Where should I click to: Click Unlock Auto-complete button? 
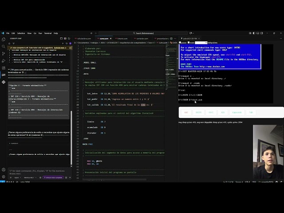click(53, 177)
